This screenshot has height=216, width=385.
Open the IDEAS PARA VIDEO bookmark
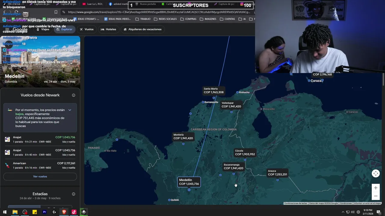coord(117,19)
